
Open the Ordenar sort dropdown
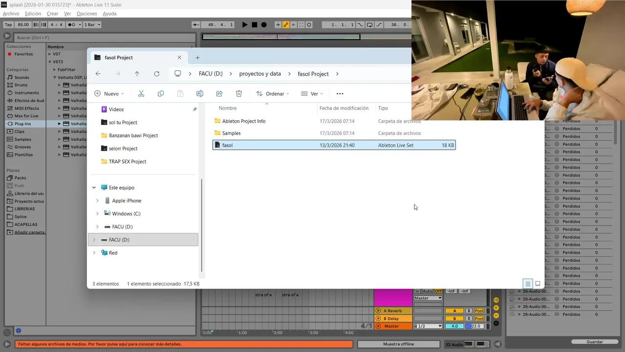point(273,93)
